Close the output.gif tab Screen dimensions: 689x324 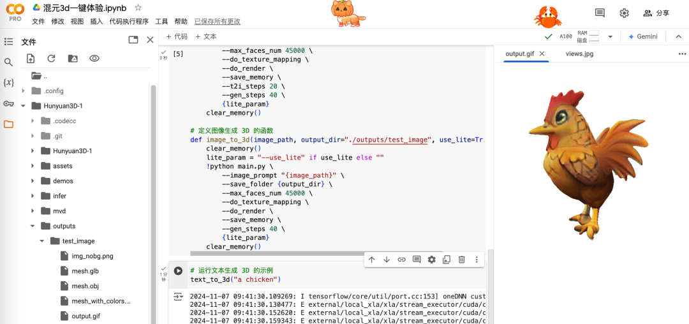(542, 54)
